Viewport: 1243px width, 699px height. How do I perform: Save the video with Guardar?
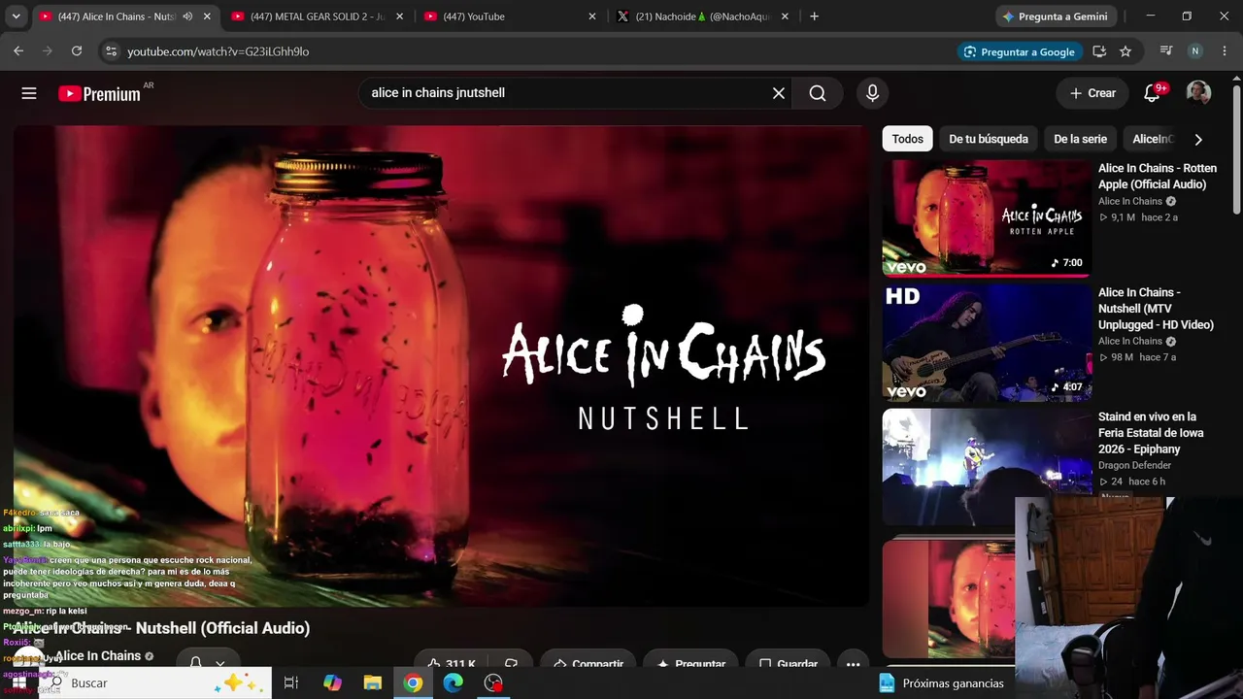click(788, 664)
